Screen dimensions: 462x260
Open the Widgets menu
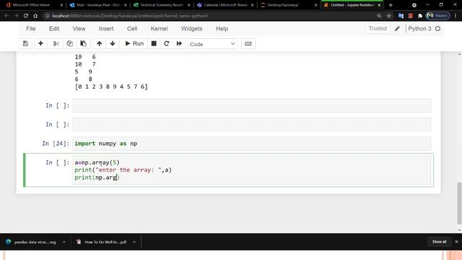[191, 29]
